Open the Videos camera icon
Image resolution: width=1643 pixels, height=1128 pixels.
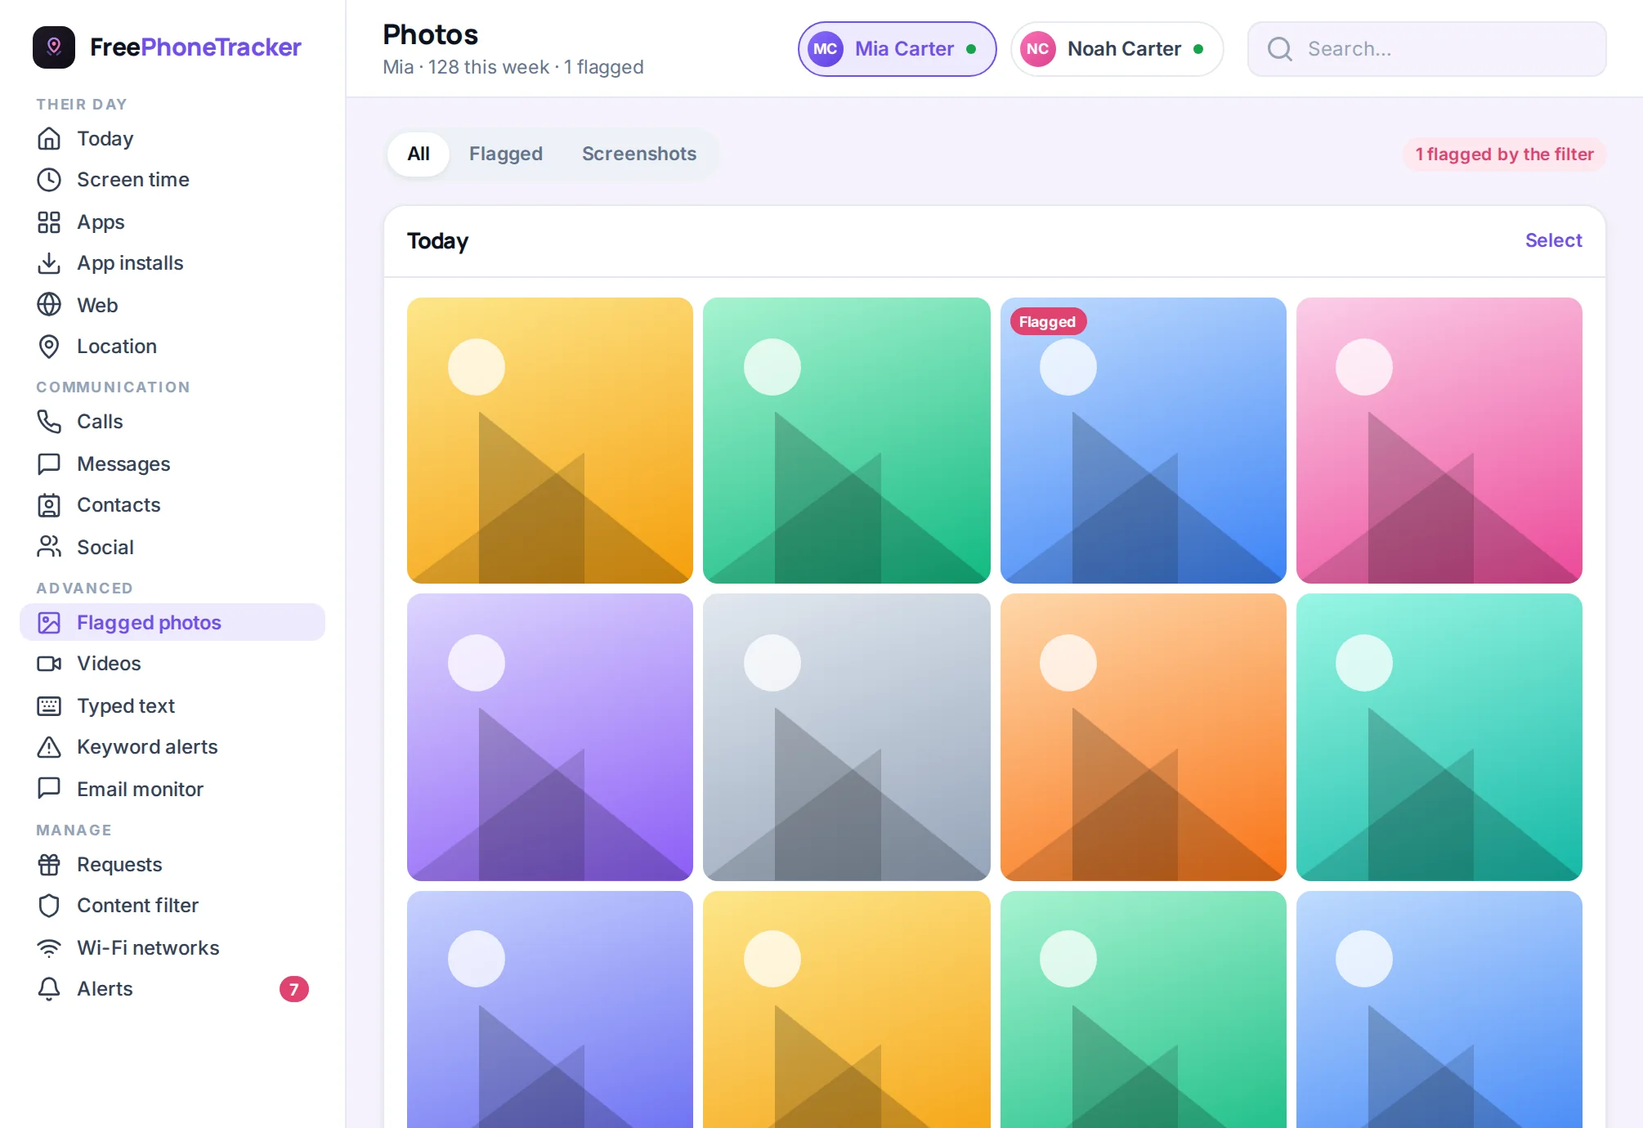click(x=49, y=664)
